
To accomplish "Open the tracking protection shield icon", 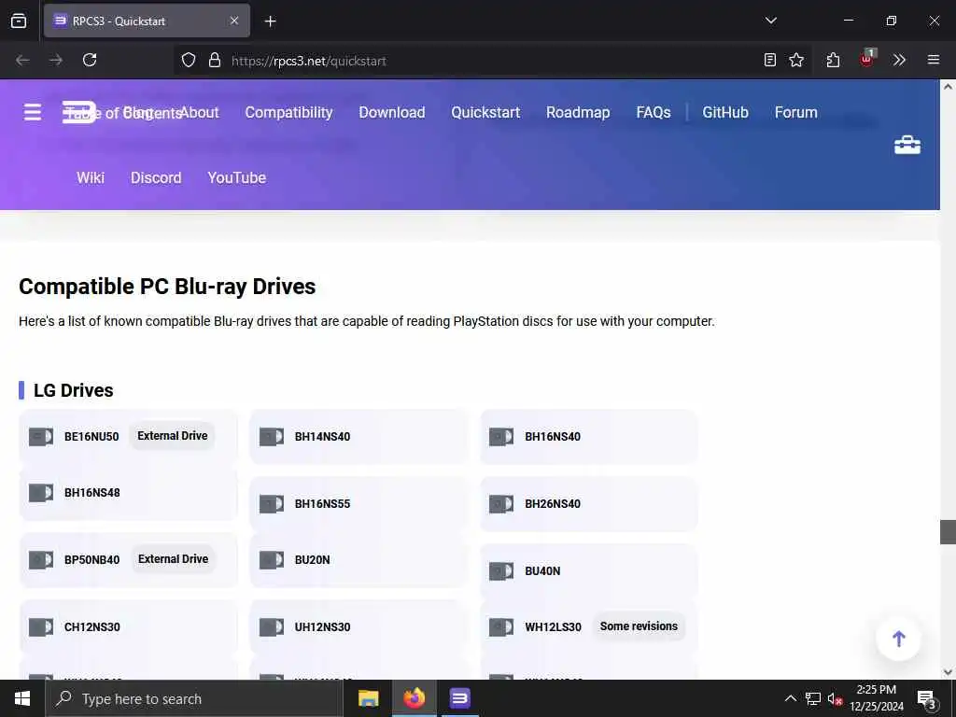I will 189,60.
